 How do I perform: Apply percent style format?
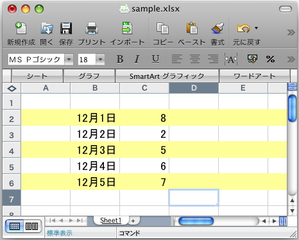271,59
